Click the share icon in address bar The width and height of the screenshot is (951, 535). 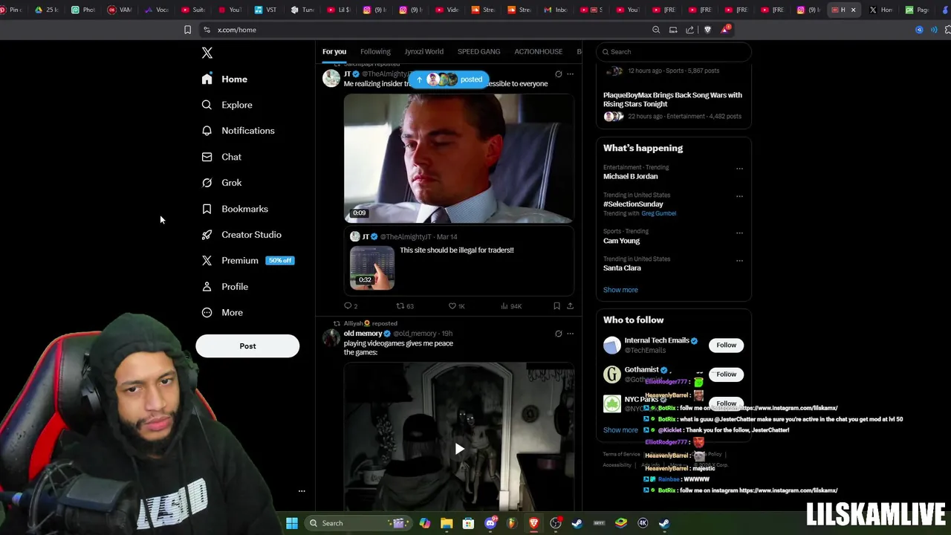(x=690, y=30)
